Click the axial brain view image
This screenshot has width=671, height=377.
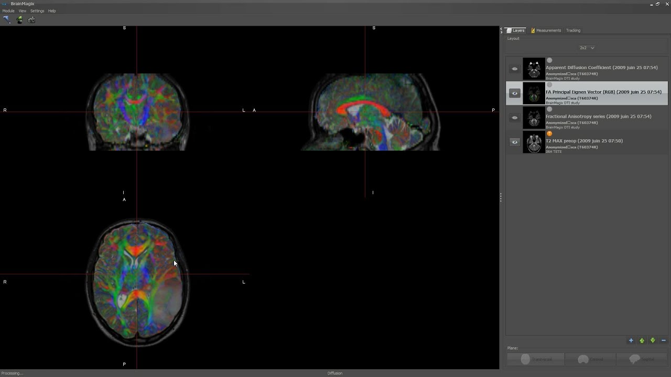[x=137, y=283]
